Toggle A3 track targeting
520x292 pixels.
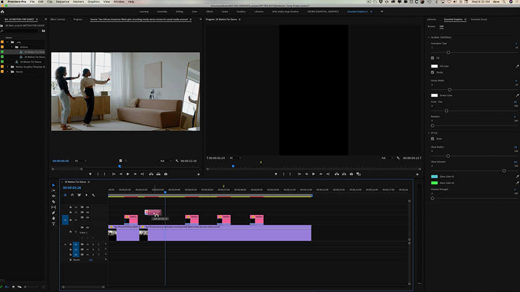coord(76,254)
